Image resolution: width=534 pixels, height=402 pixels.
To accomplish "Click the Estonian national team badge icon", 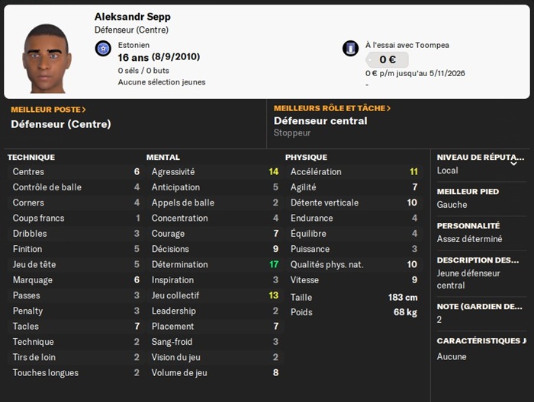I will pos(103,49).
